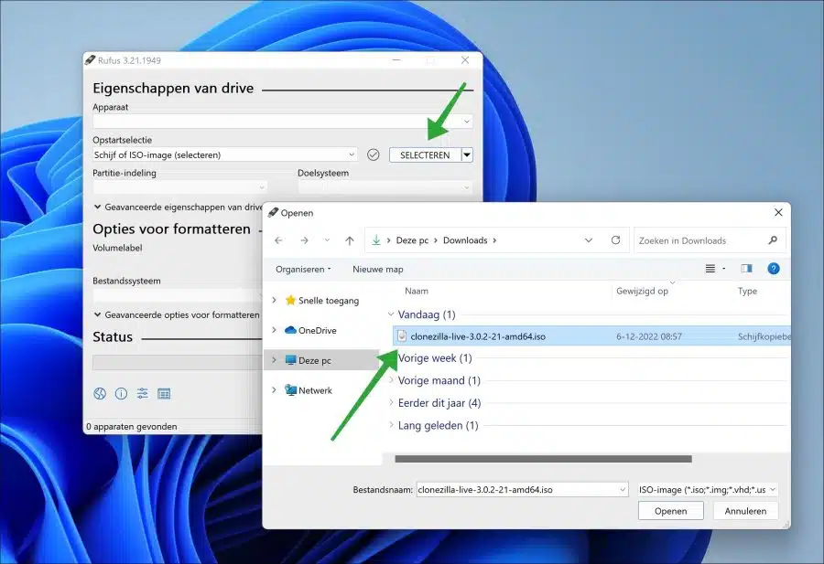
Task: Click the ISO checksum checkmark icon in Rufus
Action: pyautogui.click(x=374, y=154)
